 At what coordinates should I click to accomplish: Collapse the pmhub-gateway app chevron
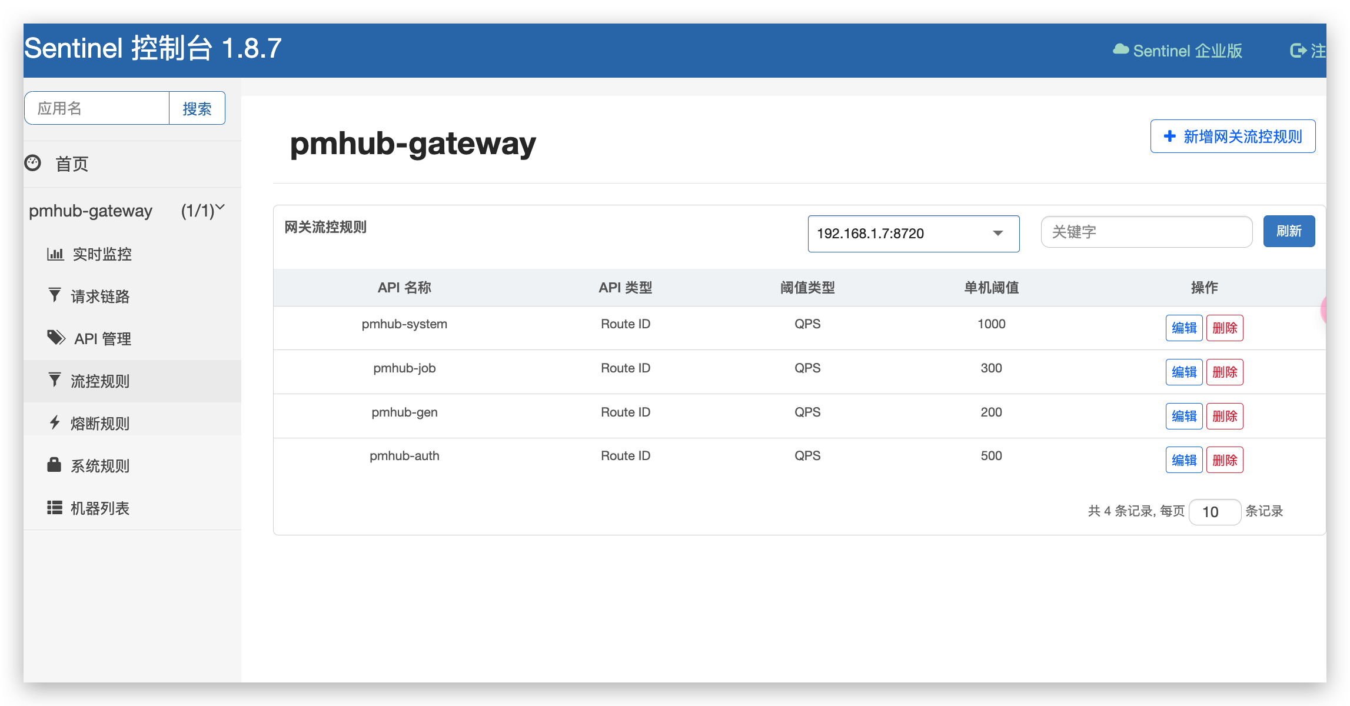[x=220, y=207]
